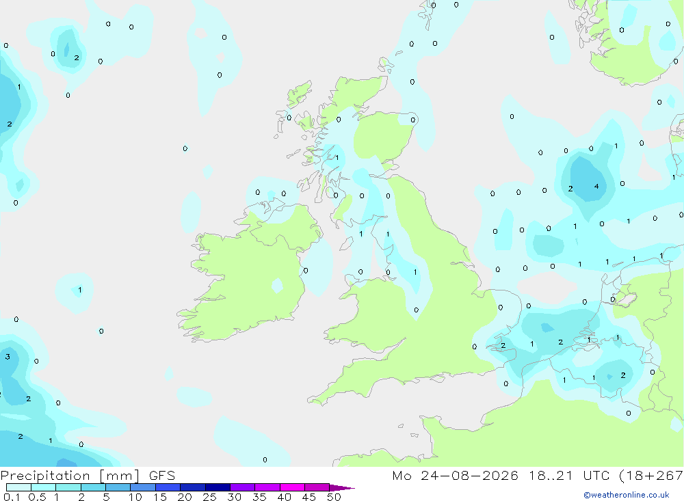Click the legend label '45'
684x501 pixels.
[309, 497]
